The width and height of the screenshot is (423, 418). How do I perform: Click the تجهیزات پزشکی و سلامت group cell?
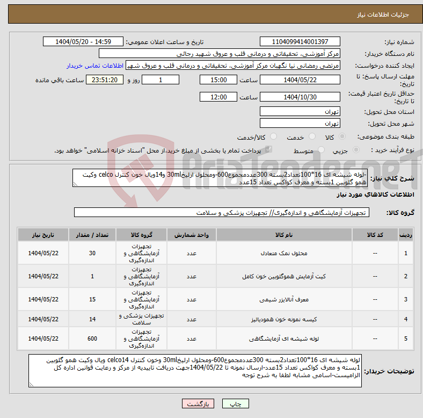coord(141,319)
